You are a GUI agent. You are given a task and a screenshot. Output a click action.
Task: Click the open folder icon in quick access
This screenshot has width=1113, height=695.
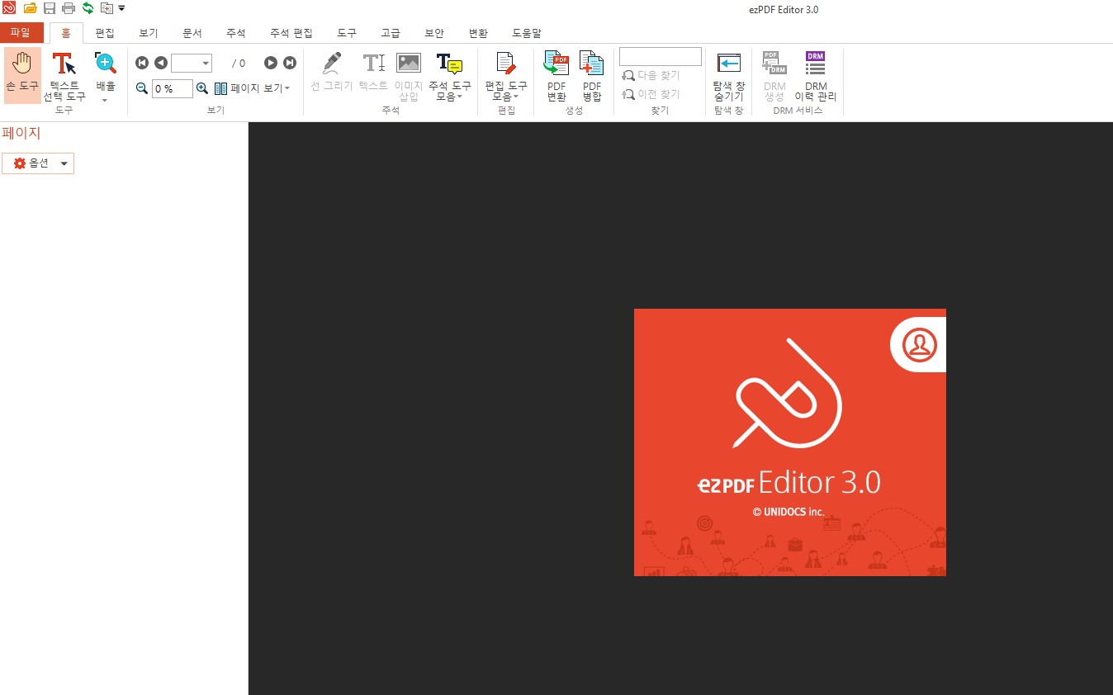31,8
